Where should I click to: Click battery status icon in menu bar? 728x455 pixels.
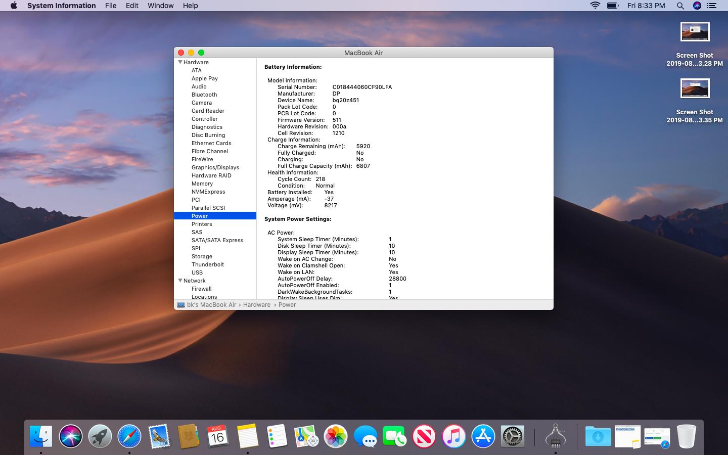click(613, 6)
